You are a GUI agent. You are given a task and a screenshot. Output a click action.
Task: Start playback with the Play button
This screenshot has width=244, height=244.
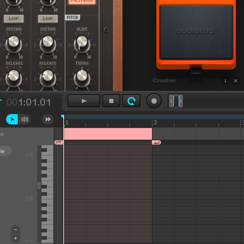point(84,101)
